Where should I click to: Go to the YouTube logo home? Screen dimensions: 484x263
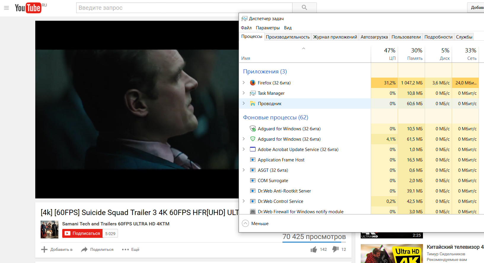(28, 8)
